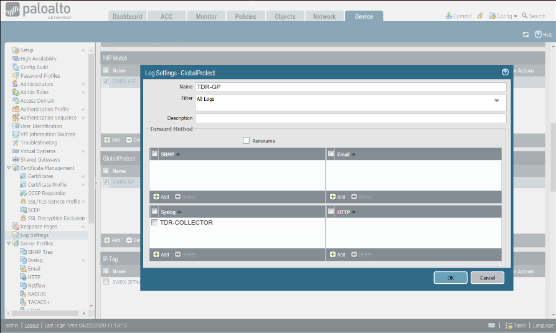Check the TDR-COLLECTOR syslog checkbox

click(154, 222)
